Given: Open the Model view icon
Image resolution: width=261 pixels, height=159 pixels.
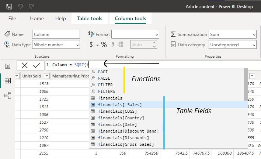Looking at the screenshot, I should coord(7,95).
